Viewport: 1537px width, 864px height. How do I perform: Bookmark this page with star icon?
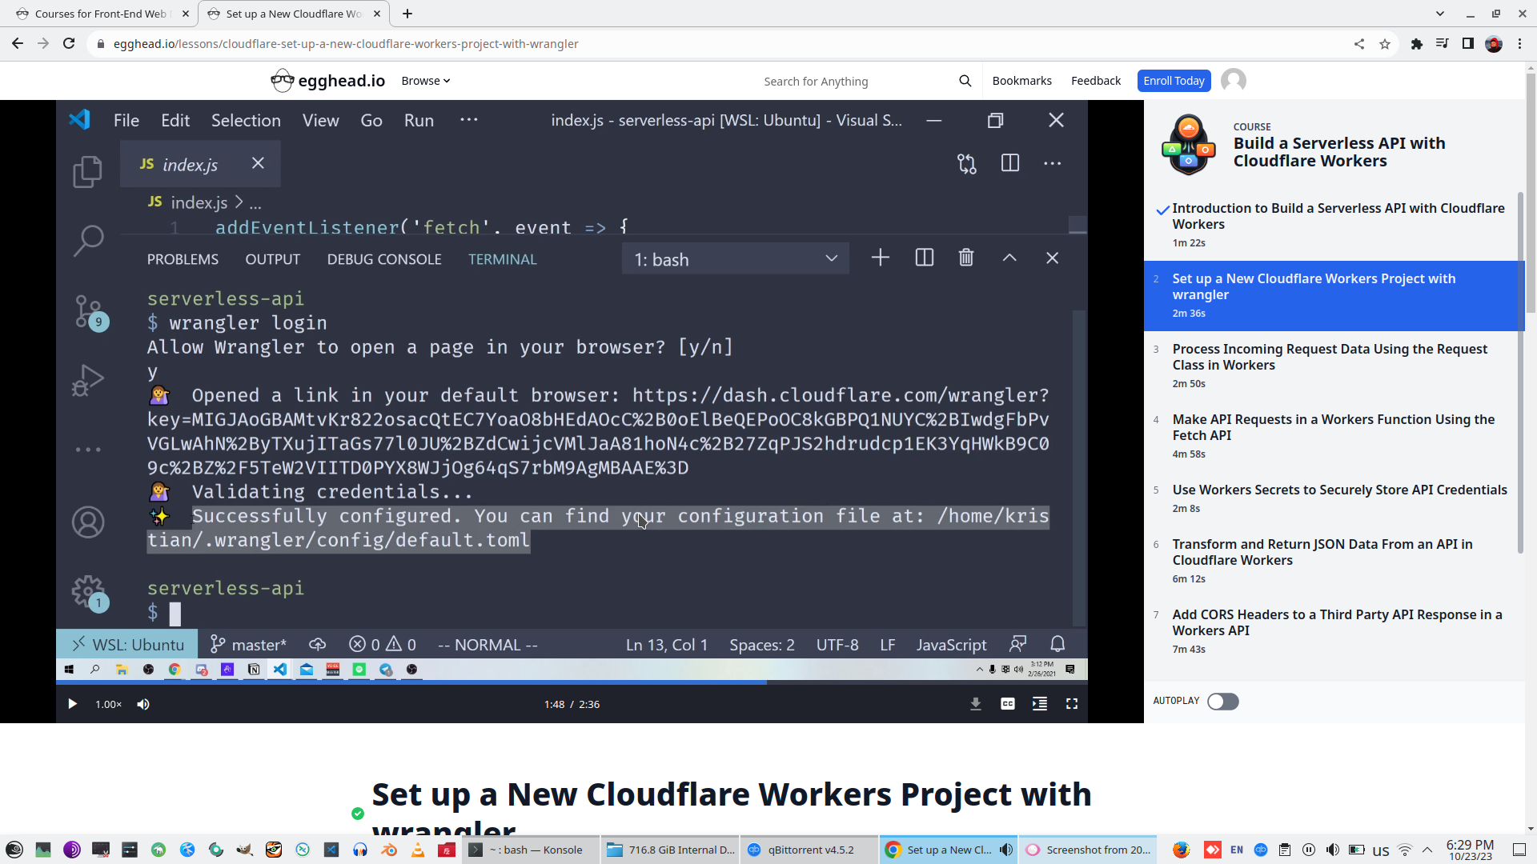1385,44
